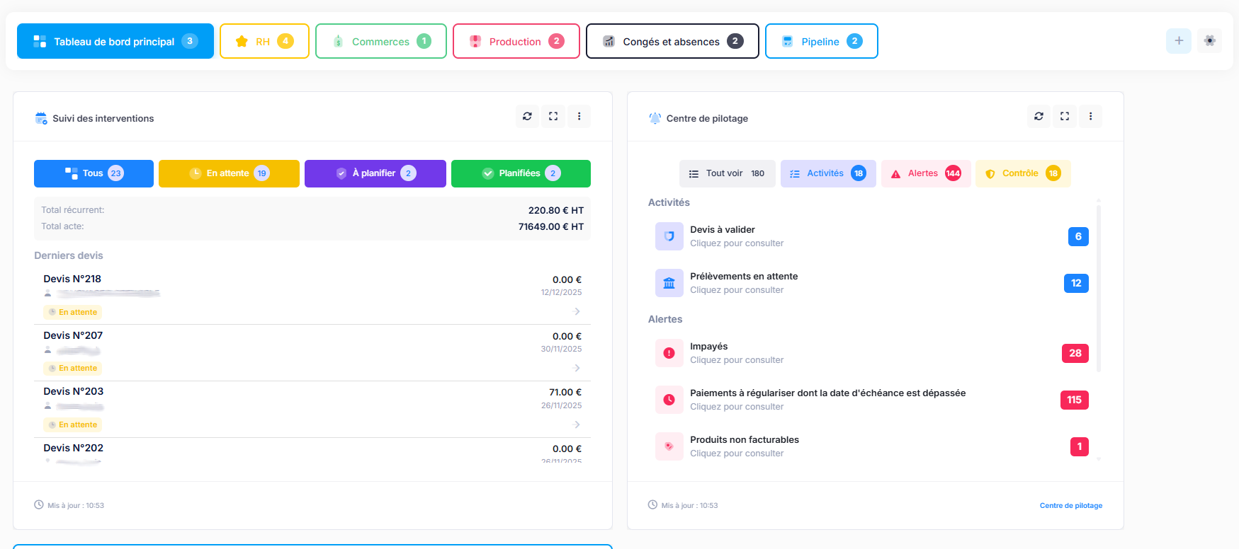
Task: Click the date 12/12/2025
Action: pyautogui.click(x=561, y=292)
